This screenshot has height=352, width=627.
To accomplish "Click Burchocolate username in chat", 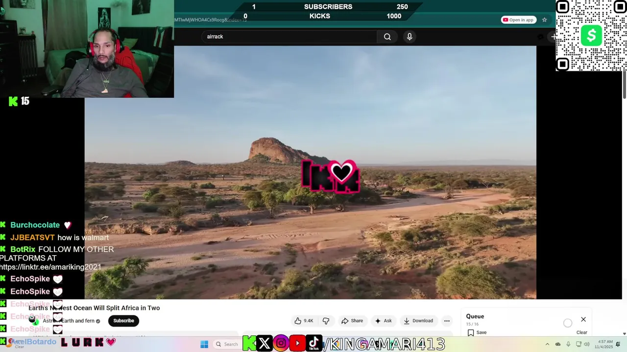I will pyautogui.click(x=35, y=225).
